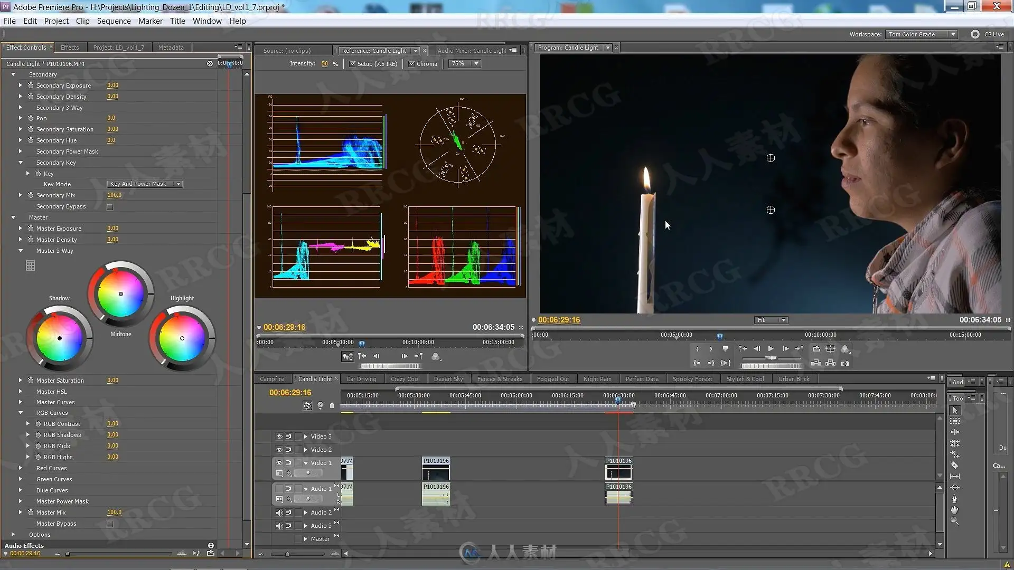Click the Intensity value field
Viewport: 1014px width, 570px height.
[325, 64]
